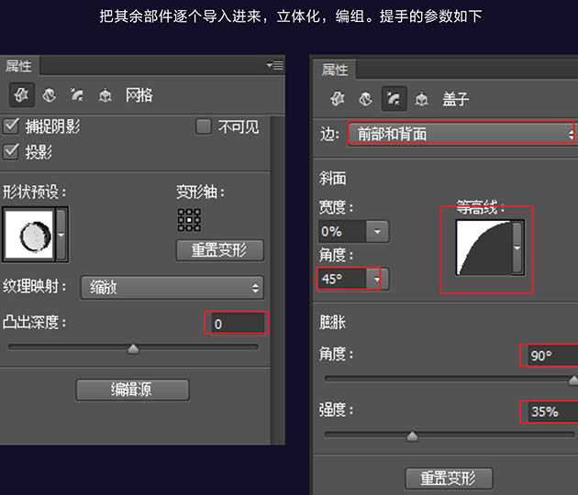Click 凸出深度 slider handle
The height and width of the screenshot is (495, 578).
[133, 348]
